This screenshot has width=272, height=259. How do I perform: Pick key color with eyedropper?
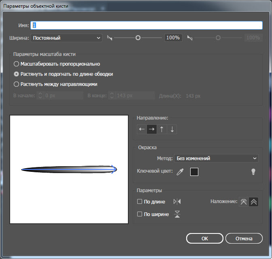point(180,172)
